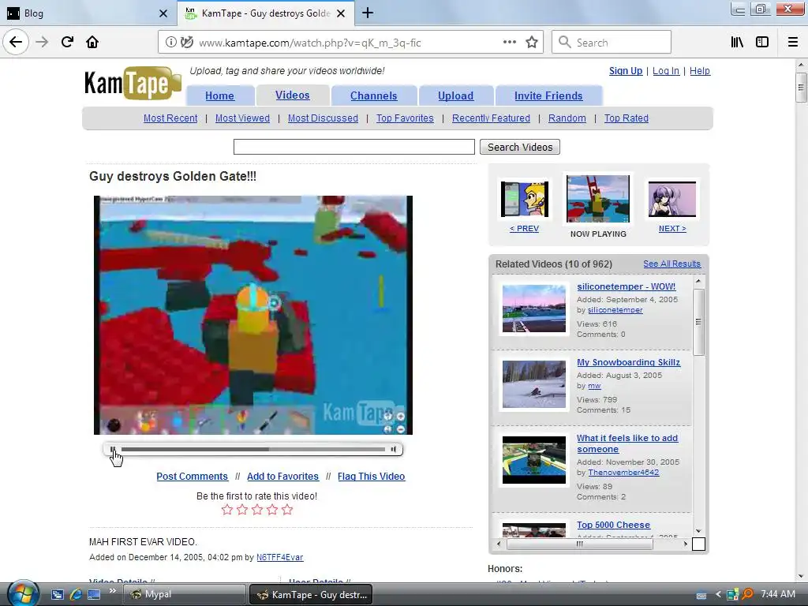Add video to favorites
This screenshot has width=808, height=606.
[282, 476]
